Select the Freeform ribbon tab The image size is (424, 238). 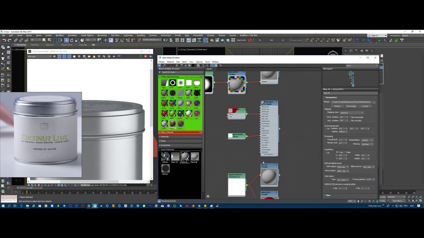point(34,45)
